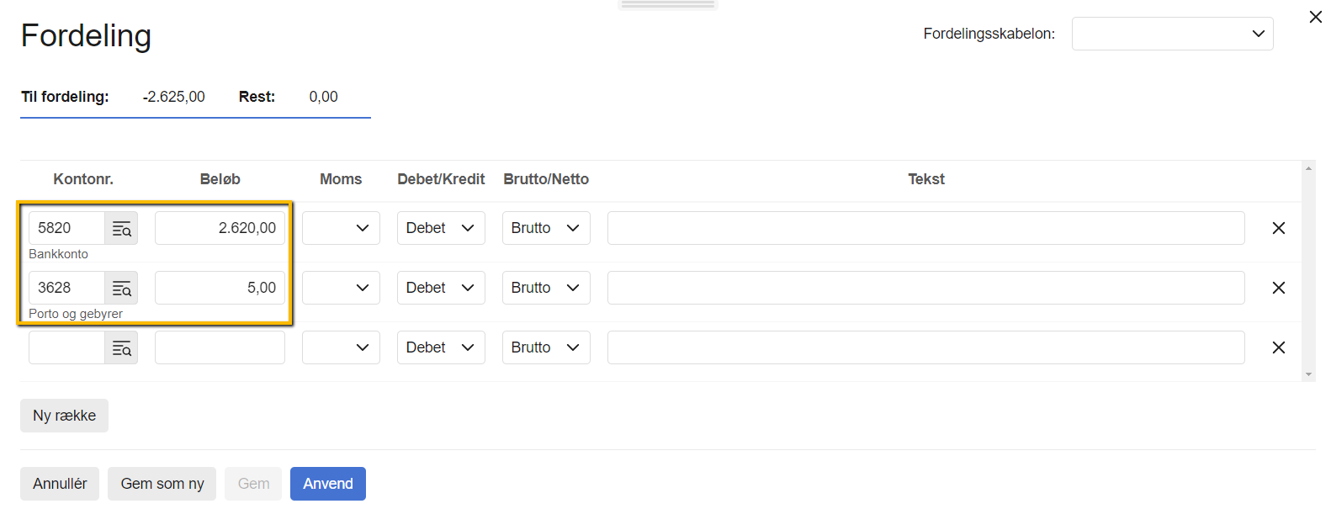Click Gem som ny
Screen dimensions: 1331x509
pos(162,484)
